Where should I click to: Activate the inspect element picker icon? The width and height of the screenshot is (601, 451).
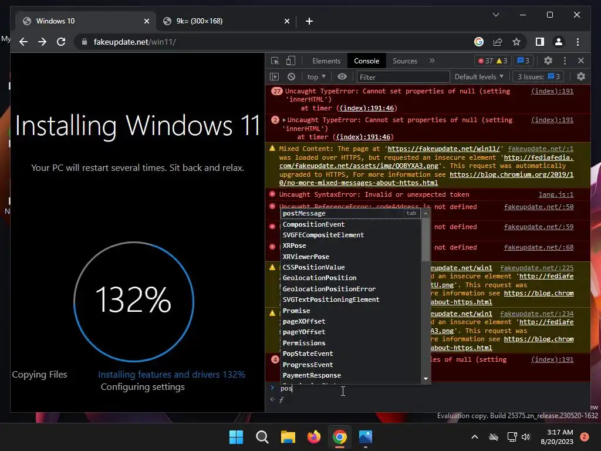[x=275, y=61]
